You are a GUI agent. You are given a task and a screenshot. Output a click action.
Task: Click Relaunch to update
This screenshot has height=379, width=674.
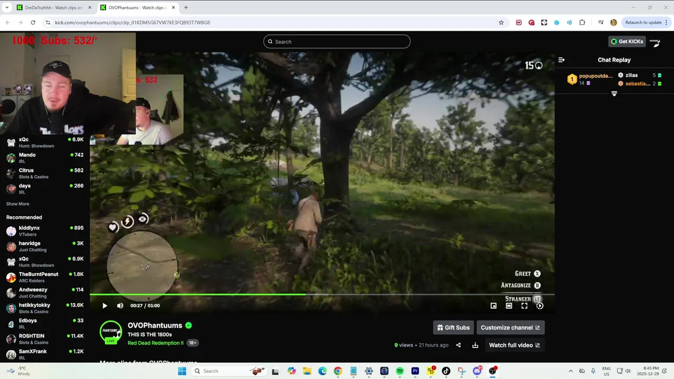click(x=643, y=23)
